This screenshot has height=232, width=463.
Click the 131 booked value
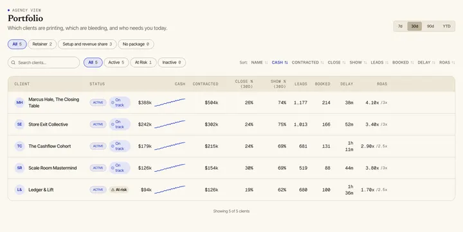click(326, 146)
